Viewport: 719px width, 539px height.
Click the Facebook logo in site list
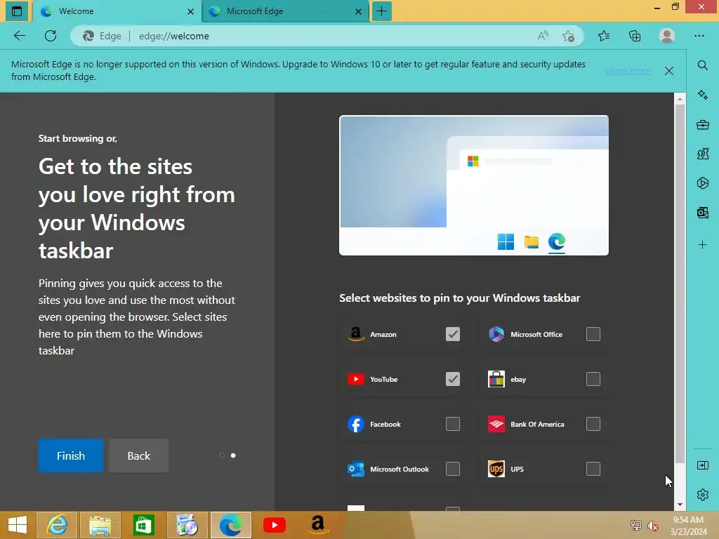tap(356, 424)
